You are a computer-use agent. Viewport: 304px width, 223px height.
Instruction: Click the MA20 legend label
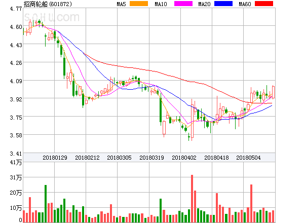pyautogui.click(x=204, y=4)
